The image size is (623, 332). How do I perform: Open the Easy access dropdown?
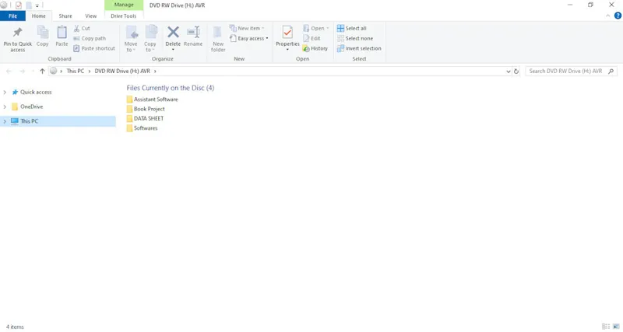coord(249,38)
